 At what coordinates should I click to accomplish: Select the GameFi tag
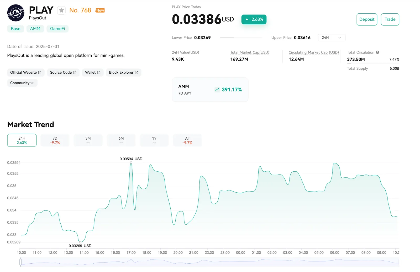pos(57,29)
